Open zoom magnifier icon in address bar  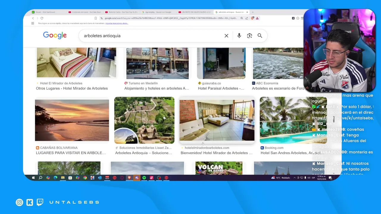click(x=242, y=18)
